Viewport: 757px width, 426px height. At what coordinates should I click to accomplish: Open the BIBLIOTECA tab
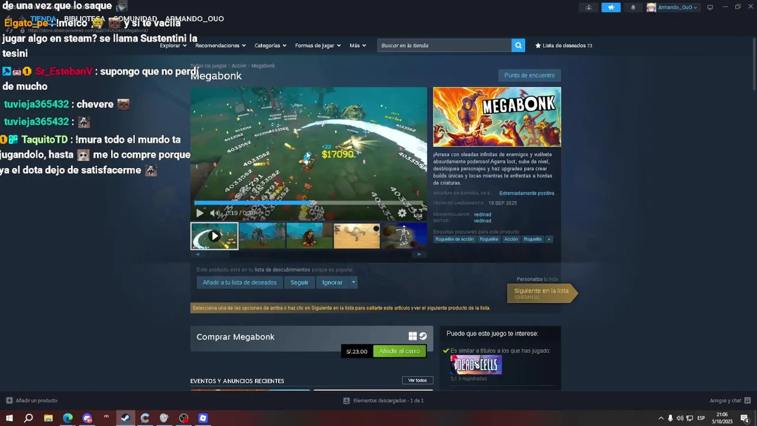pos(85,19)
